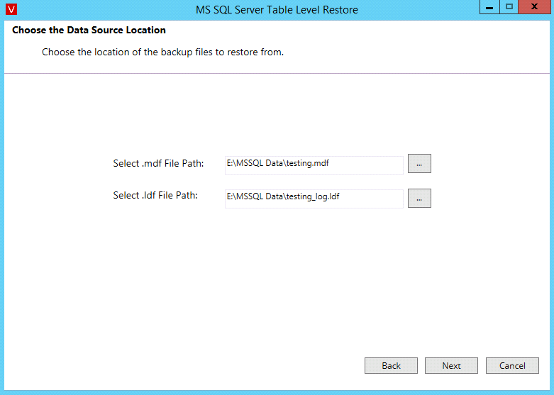Viewport: 554px width, 395px height.
Task: Click the 'Select .ldf File Path:' label
Action: click(x=155, y=196)
